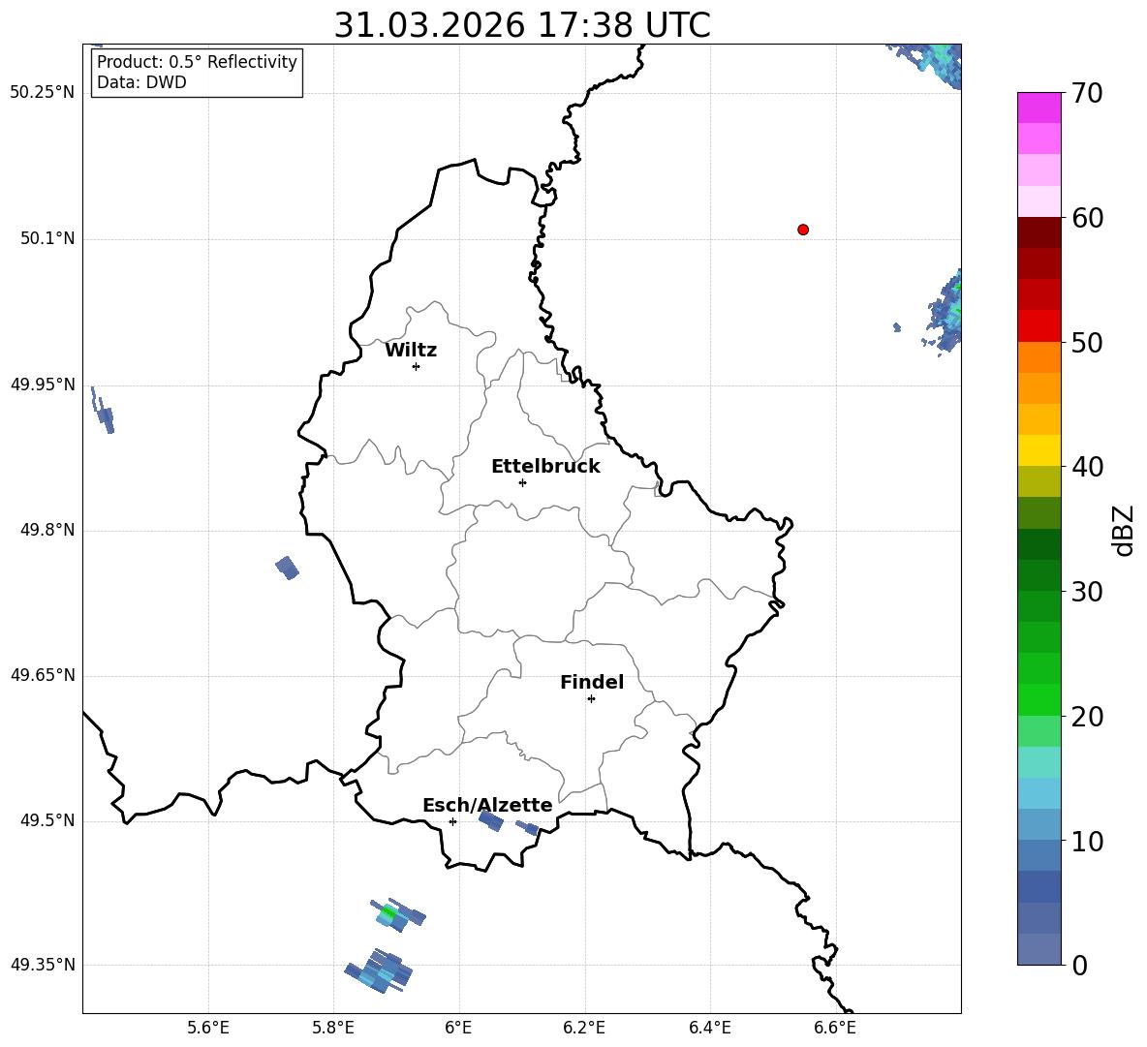Viewport: 1147px width, 1047px height.
Task: Click the red dot marker on the map
Action: (x=803, y=230)
